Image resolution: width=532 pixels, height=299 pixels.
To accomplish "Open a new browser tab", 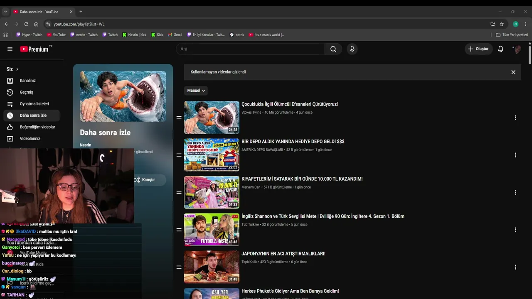I will [x=81, y=12].
